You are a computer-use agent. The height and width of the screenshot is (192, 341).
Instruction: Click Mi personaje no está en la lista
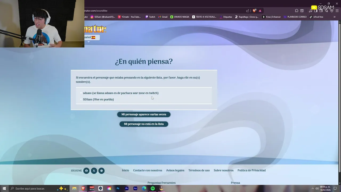click(x=144, y=124)
